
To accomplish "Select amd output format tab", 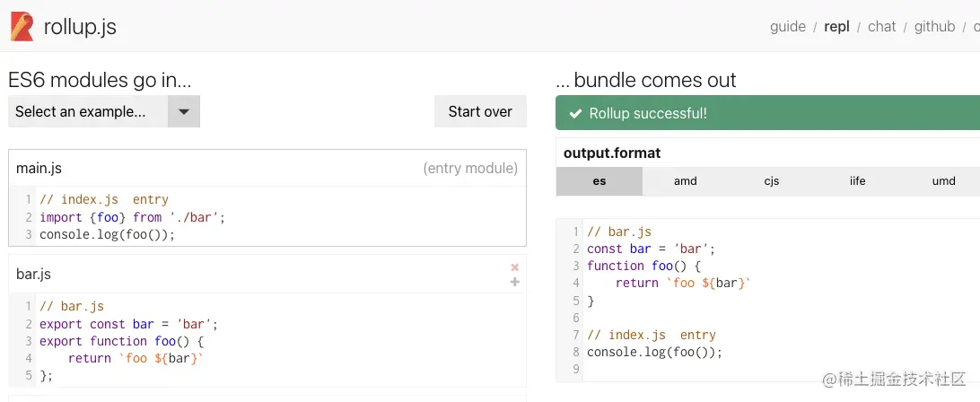I will point(686,181).
